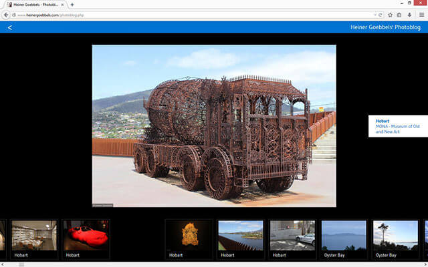The height and width of the screenshot is (267, 428).
Task: Open the downloads arrow icon
Action: [409, 15]
